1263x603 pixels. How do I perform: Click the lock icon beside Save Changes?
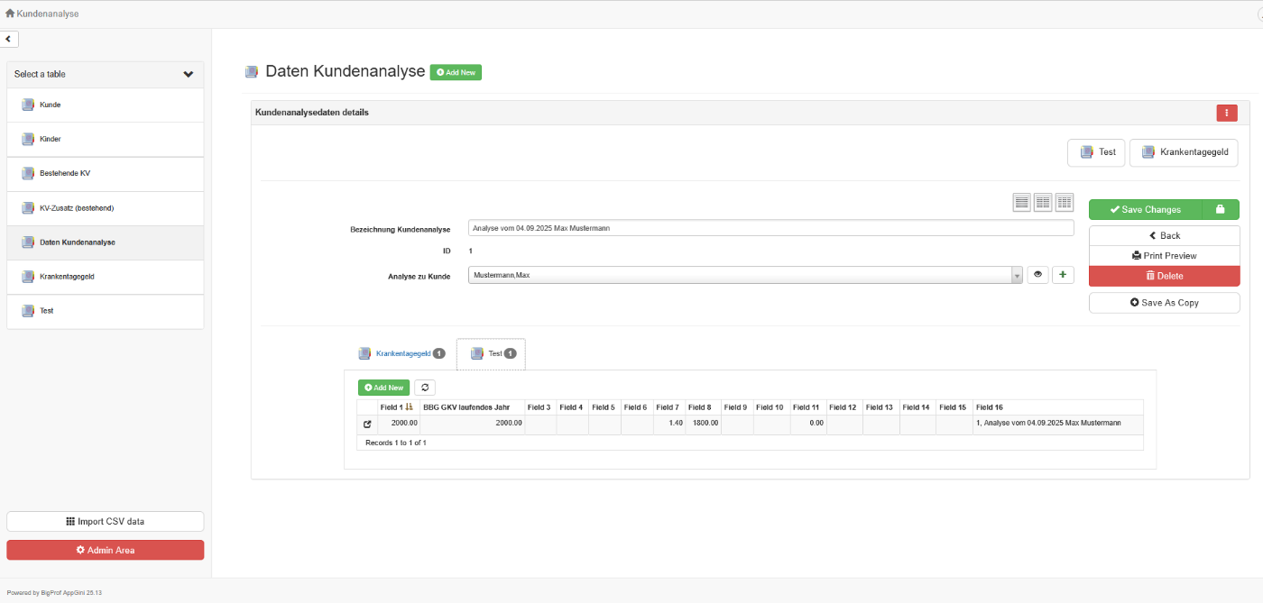(1221, 209)
